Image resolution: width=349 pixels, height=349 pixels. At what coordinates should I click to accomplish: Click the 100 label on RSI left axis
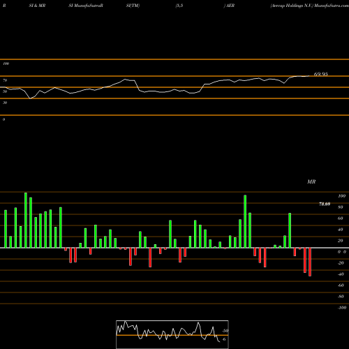6,64
